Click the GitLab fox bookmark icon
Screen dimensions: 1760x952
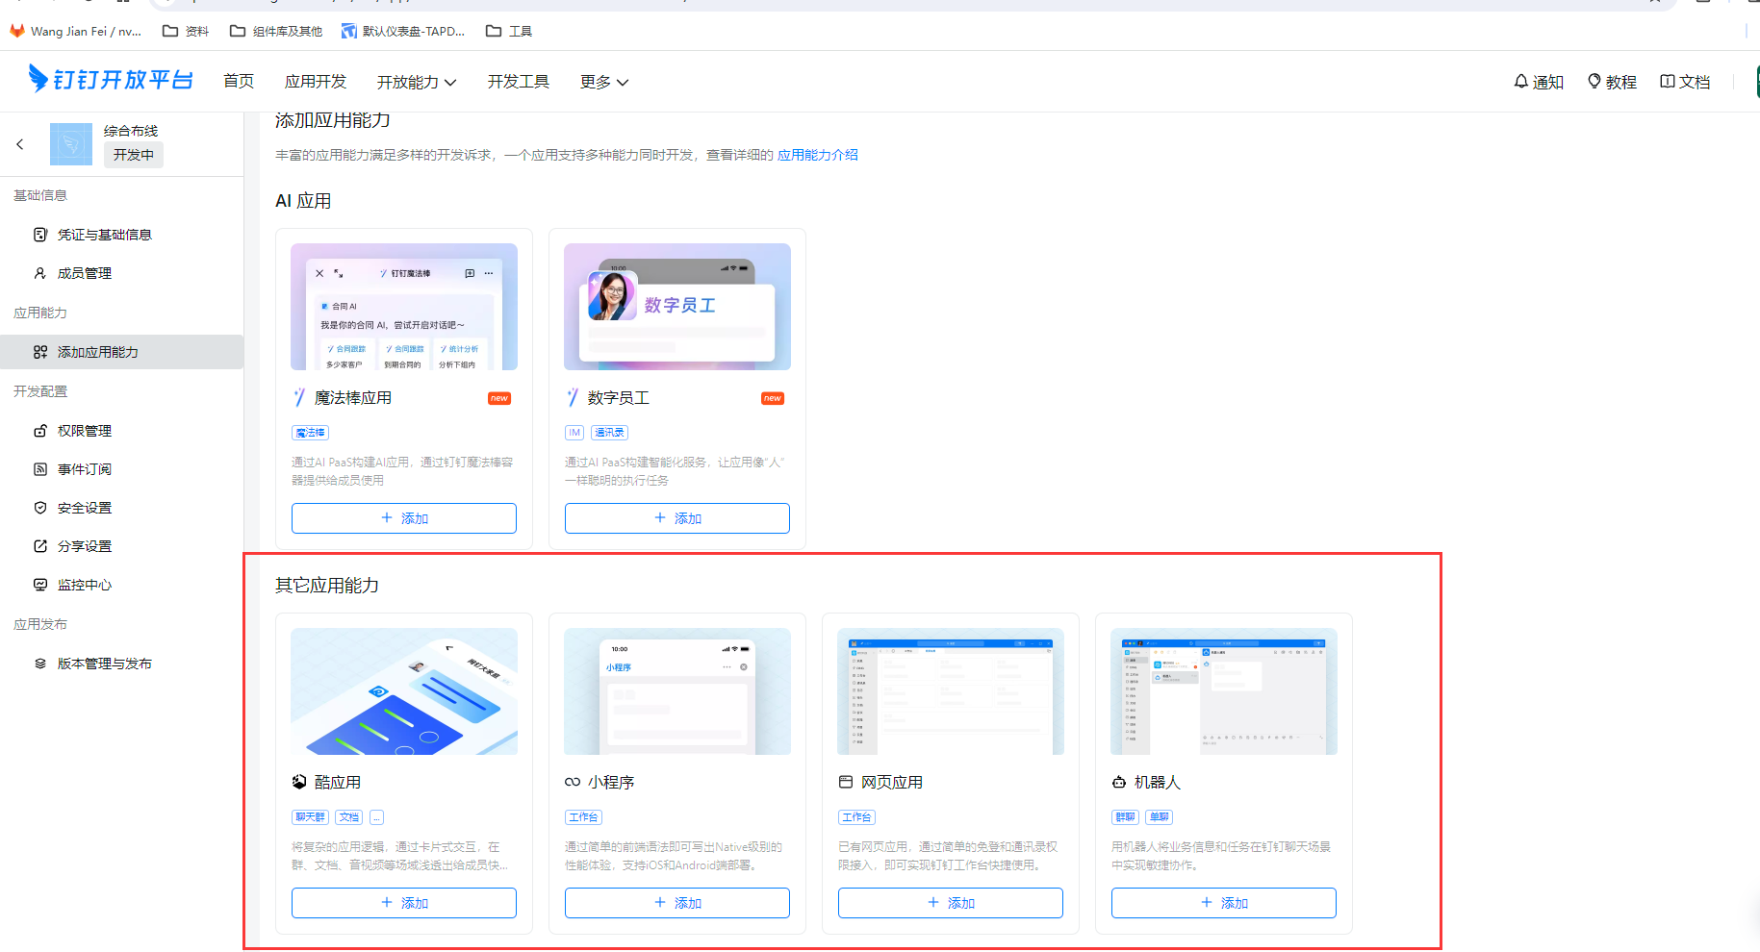tap(17, 31)
